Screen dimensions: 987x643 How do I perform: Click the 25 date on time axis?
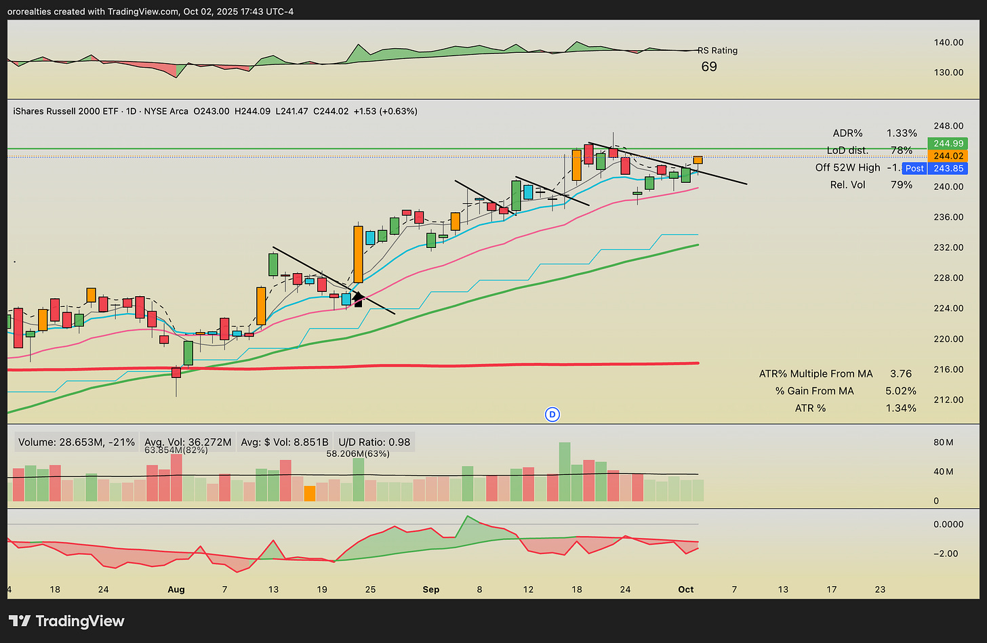(370, 589)
